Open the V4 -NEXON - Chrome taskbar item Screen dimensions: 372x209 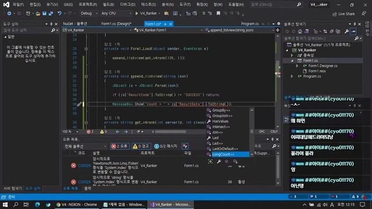click(76, 204)
